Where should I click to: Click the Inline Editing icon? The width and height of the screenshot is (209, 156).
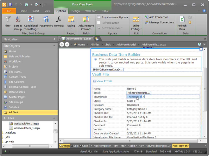(x=136, y=19)
